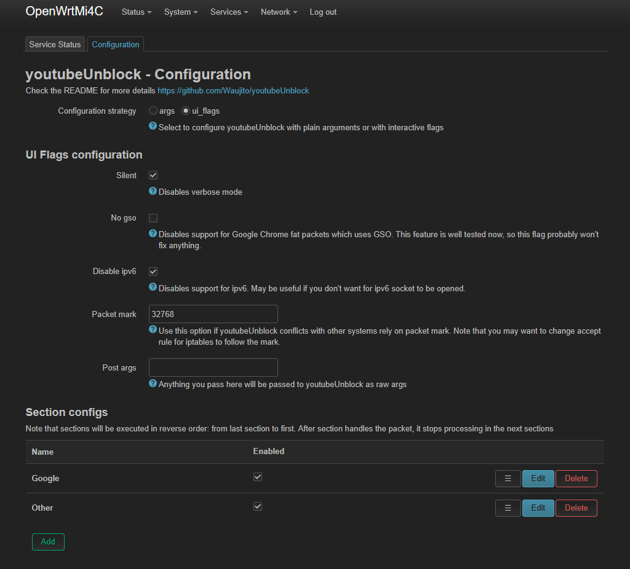Click the Silent option label
Viewport: 630px width, 569px height.
tap(126, 175)
